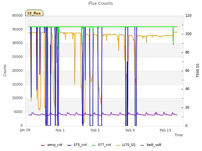This screenshot has width=202, height=151.
Task: Click the Flux Counts chart title
Action: click(101, 3)
